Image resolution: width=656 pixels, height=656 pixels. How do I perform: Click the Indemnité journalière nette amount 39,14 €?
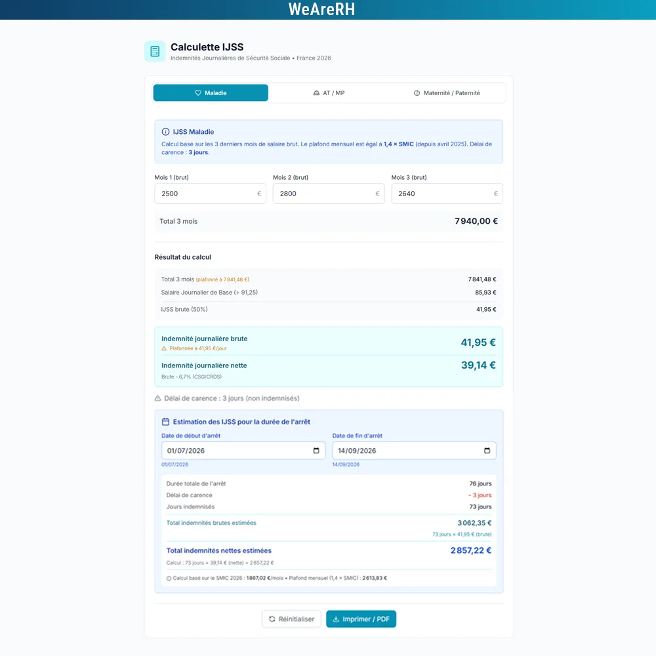pyautogui.click(x=479, y=365)
